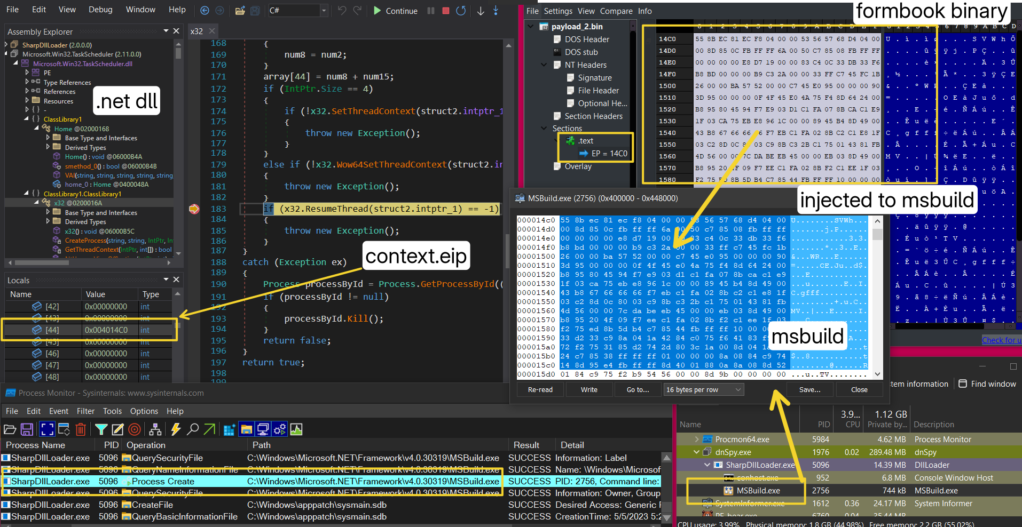
Task: Toggle show file system activity button
Action: (246, 429)
